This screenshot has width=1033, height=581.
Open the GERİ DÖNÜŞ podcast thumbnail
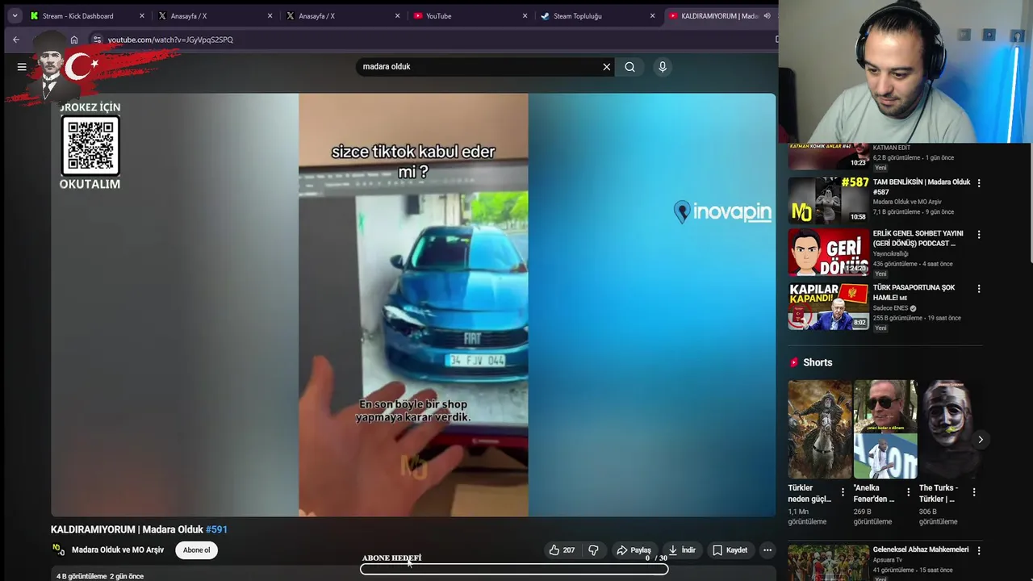[829, 253]
